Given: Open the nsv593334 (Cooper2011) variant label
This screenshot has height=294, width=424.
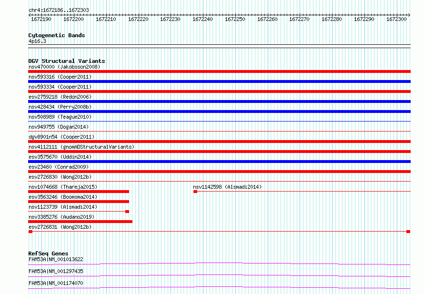Looking at the screenshot, I should (x=60, y=87).
